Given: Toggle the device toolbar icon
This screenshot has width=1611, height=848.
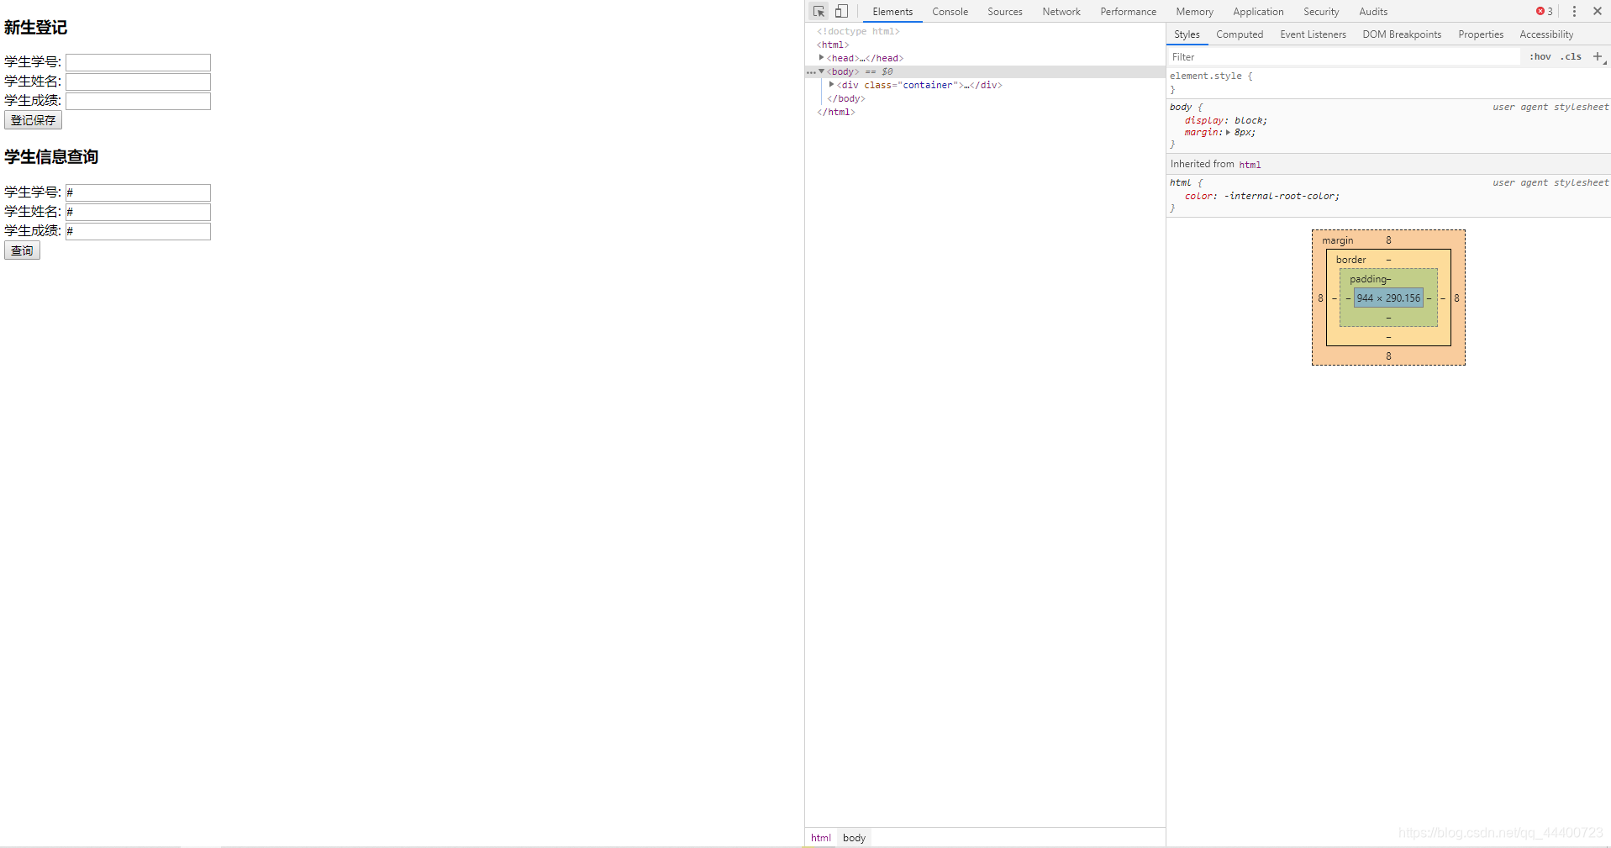Looking at the screenshot, I should (841, 11).
